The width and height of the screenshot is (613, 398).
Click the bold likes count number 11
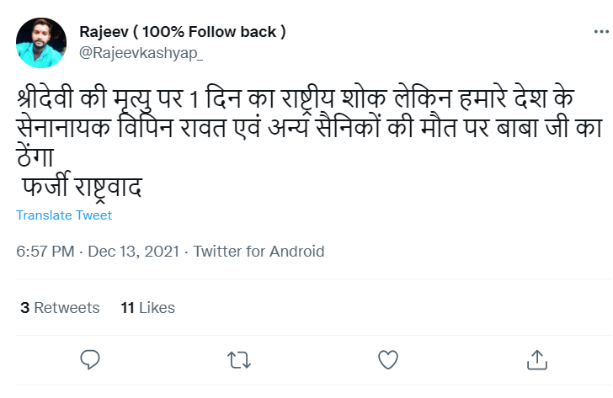127,308
